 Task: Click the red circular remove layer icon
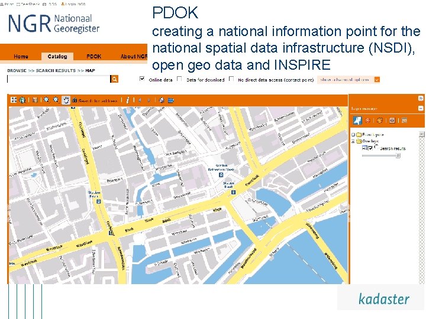(x=368, y=120)
